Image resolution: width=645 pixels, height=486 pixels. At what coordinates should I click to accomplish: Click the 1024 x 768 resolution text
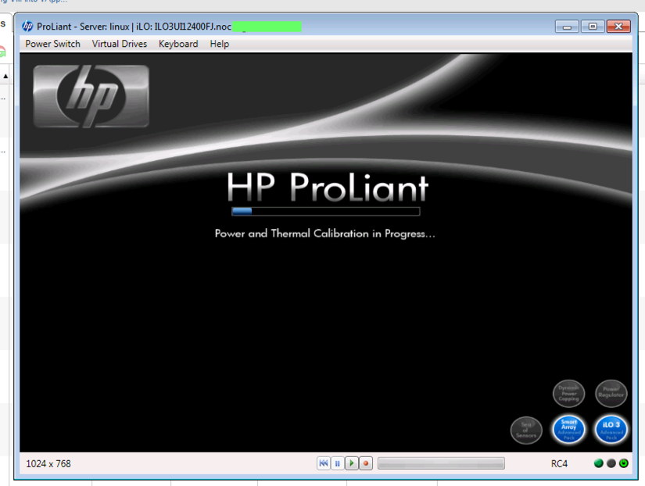click(48, 464)
